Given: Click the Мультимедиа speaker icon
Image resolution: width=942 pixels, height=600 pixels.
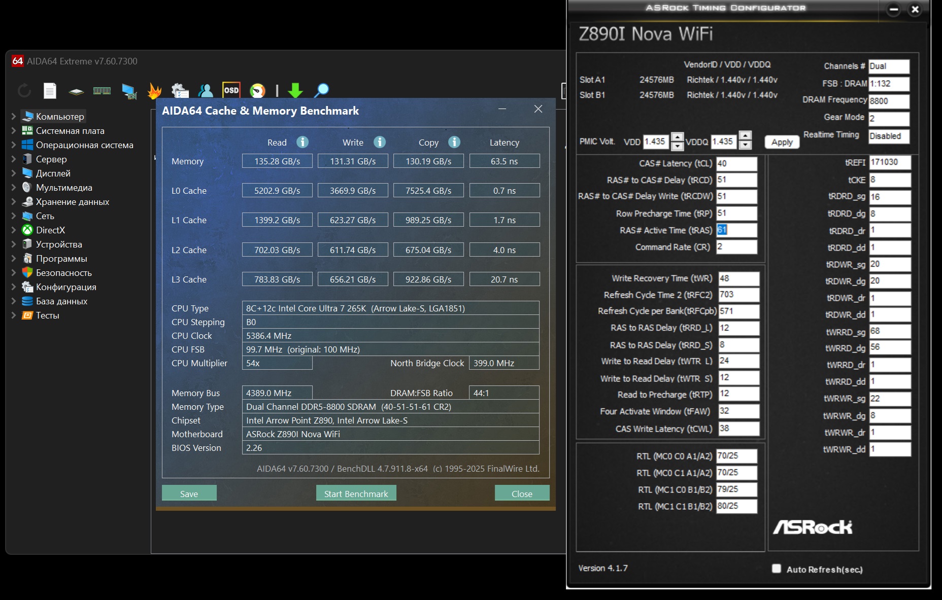Looking at the screenshot, I should point(27,187).
